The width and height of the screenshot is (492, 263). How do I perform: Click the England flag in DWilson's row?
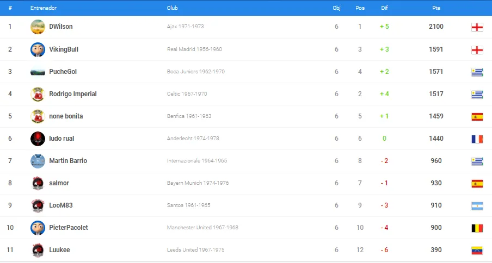pyautogui.click(x=477, y=27)
